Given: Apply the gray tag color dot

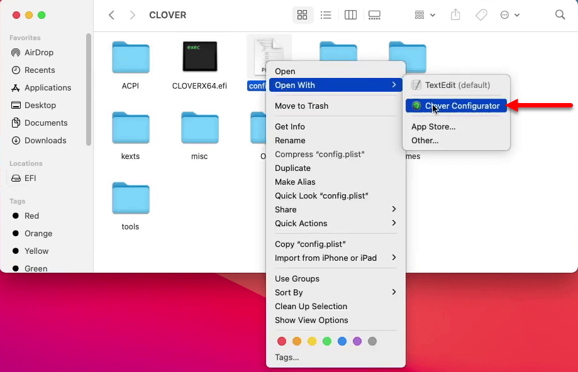Looking at the screenshot, I should [372, 341].
